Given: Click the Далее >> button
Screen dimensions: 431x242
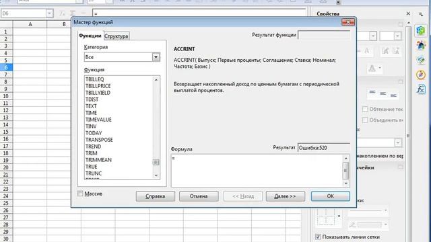Looking at the screenshot, I should (286, 196).
